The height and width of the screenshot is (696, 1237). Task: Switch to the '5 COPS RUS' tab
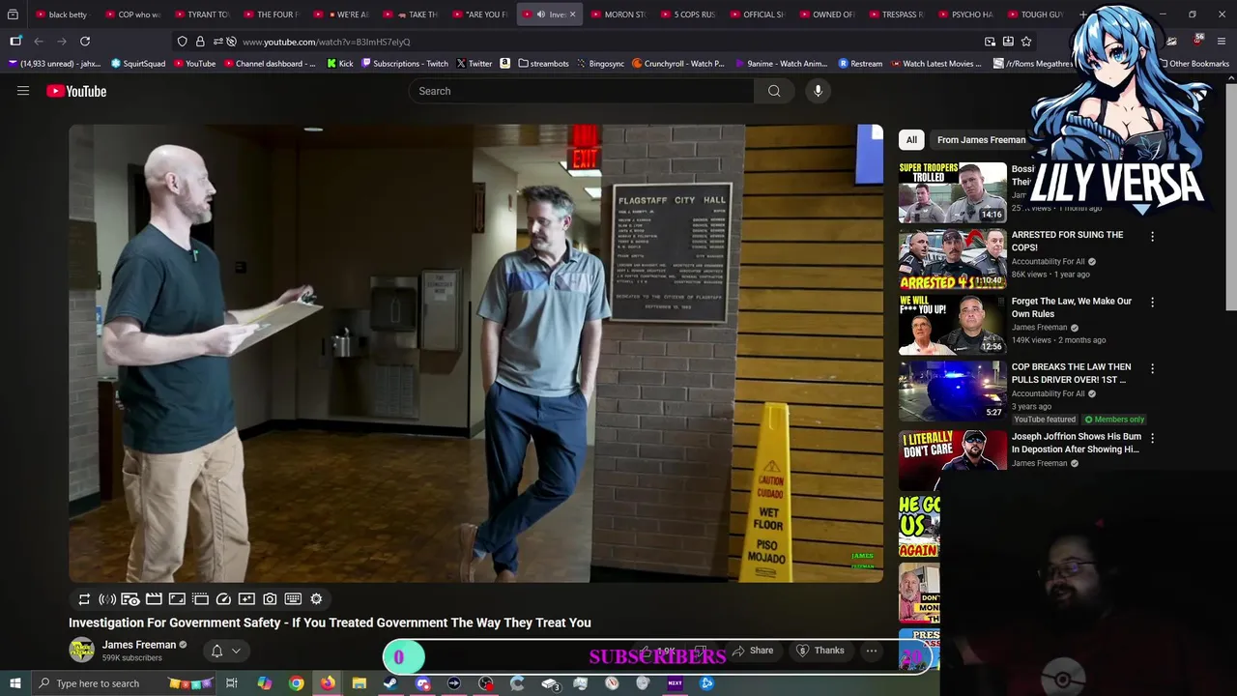pos(687,14)
